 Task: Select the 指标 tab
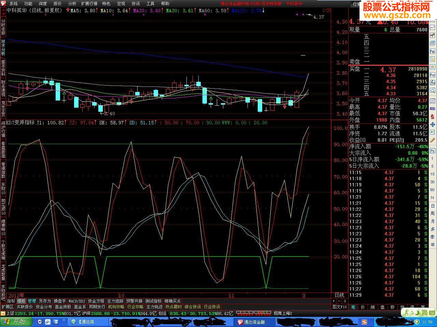point(11,301)
